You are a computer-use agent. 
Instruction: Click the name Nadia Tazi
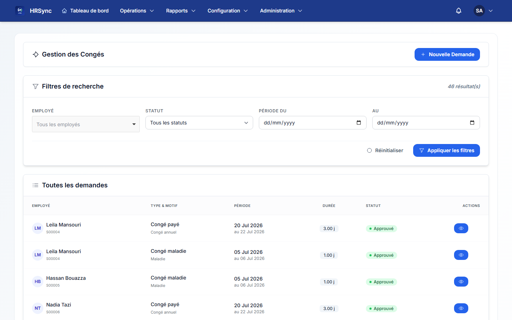tap(59, 305)
